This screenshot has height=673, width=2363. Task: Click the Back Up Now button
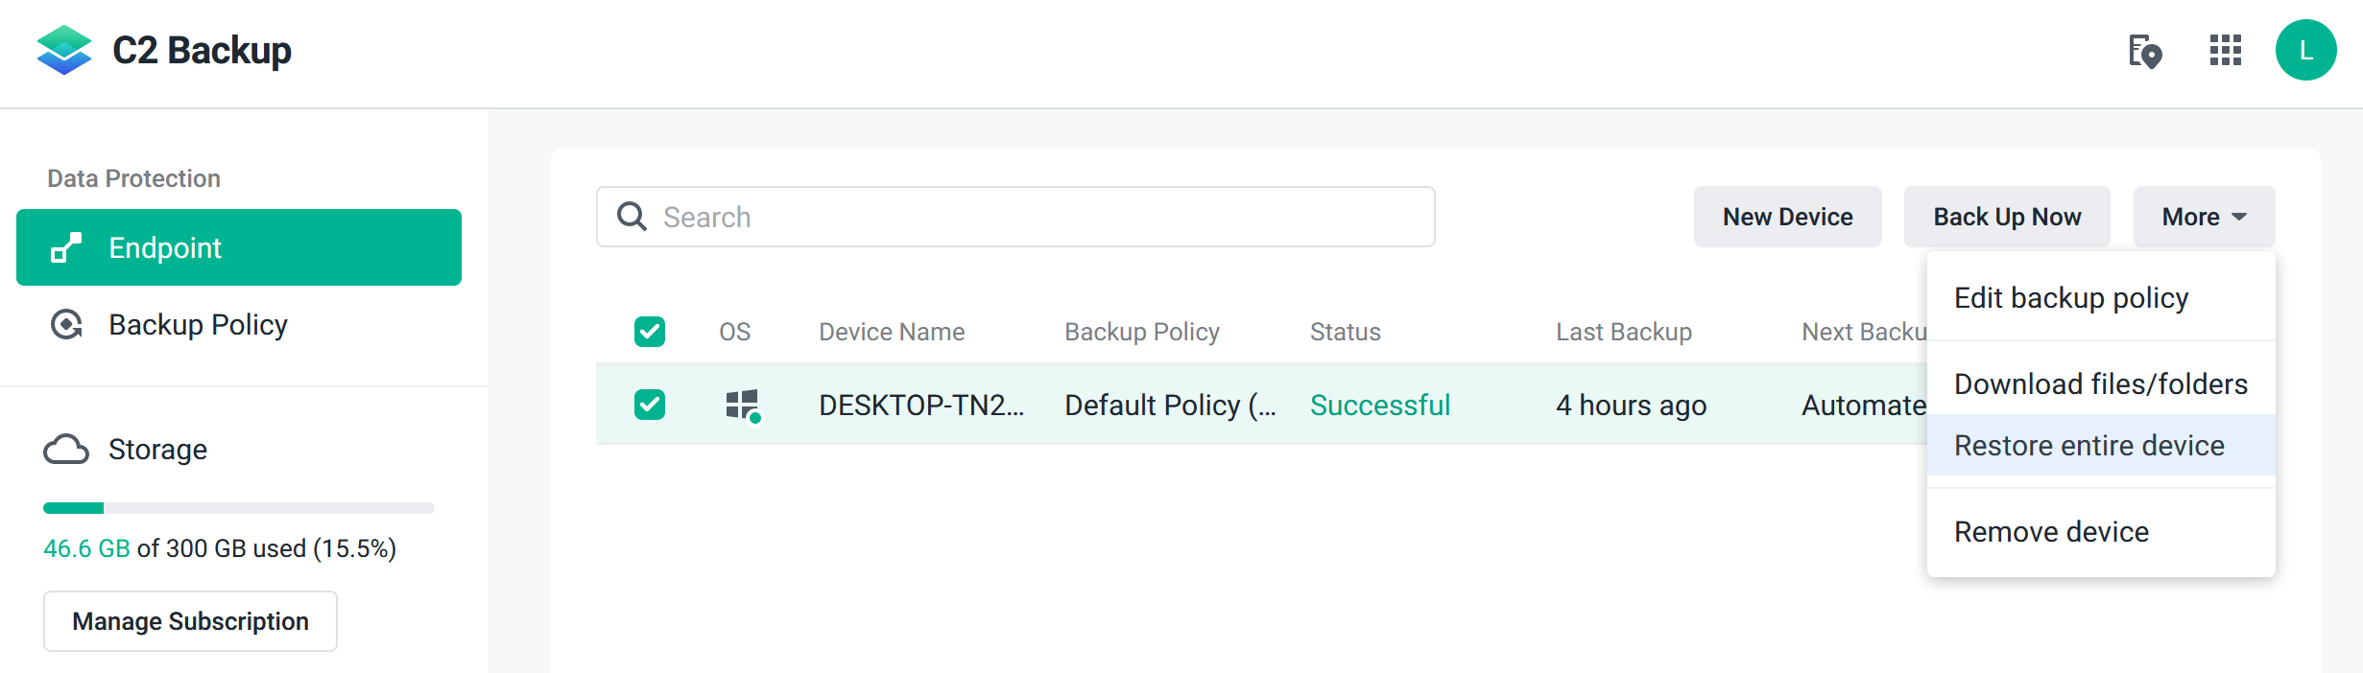pyautogui.click(x=2007, y=217)
